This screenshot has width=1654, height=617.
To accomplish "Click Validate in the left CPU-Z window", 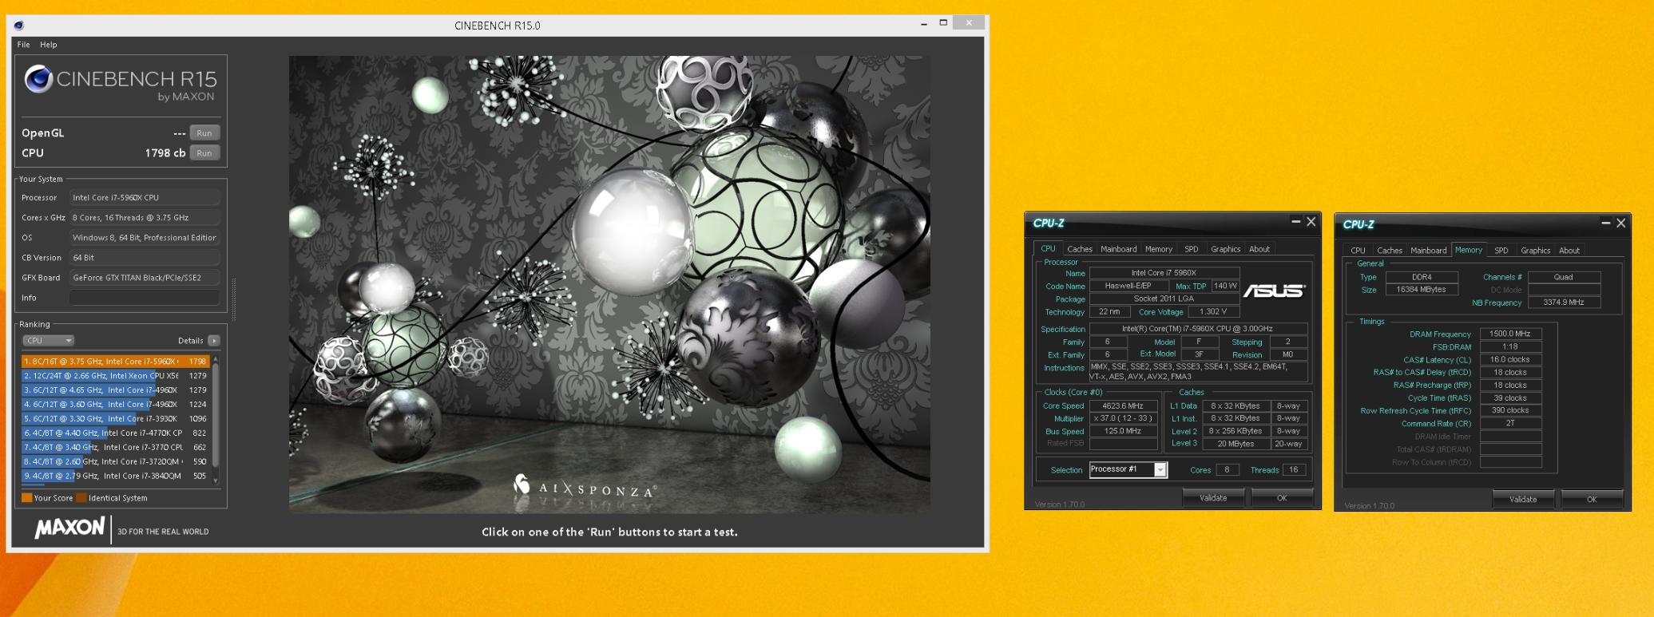I will 1213,498.
